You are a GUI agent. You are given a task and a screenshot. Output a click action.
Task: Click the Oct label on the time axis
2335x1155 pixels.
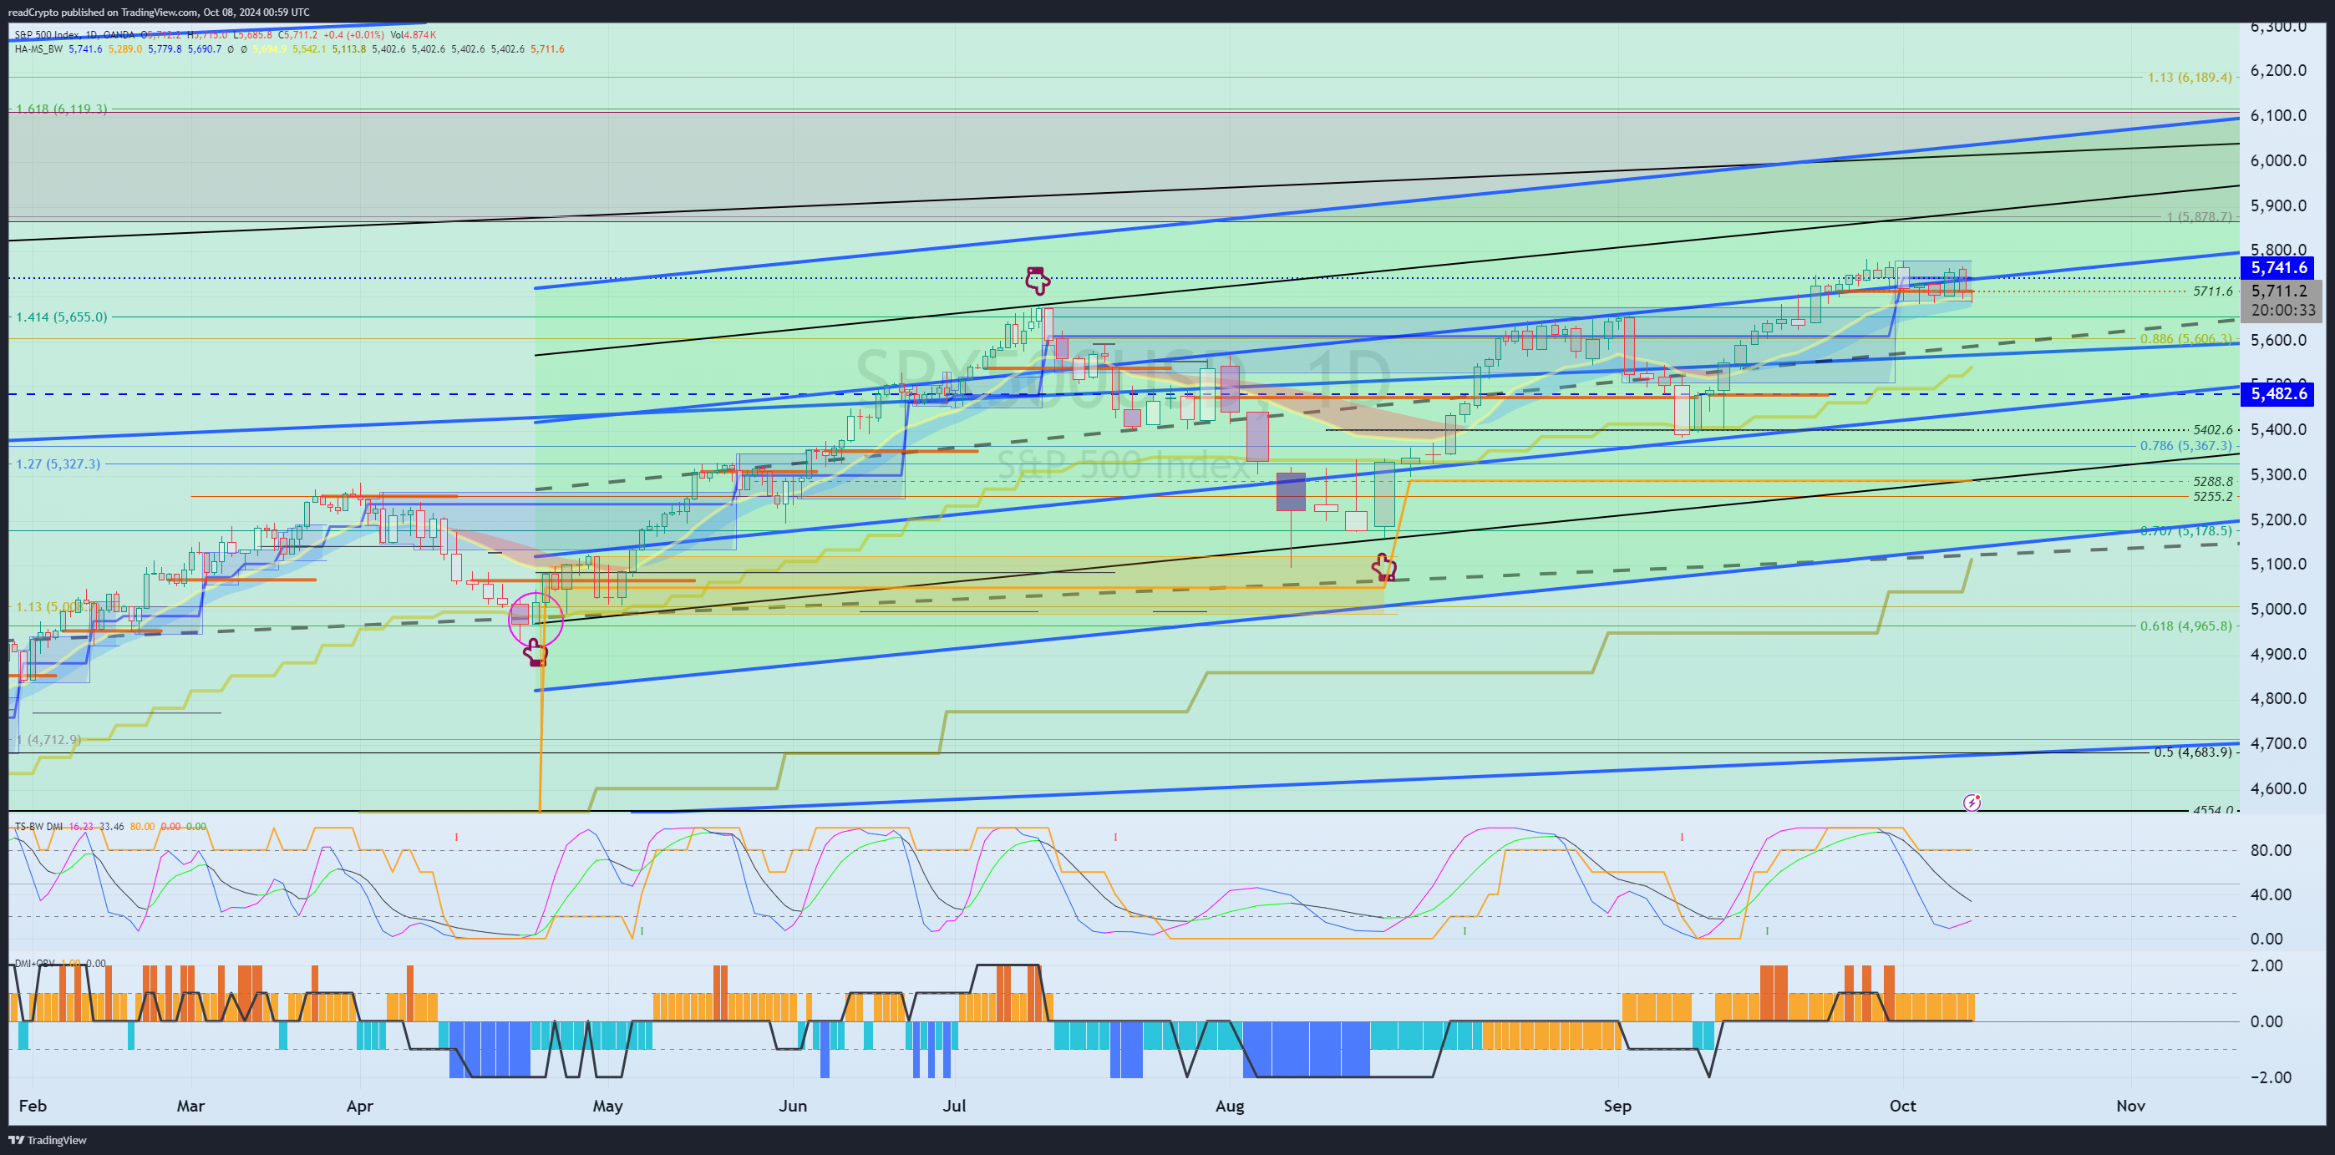tap(1902, 1106)
